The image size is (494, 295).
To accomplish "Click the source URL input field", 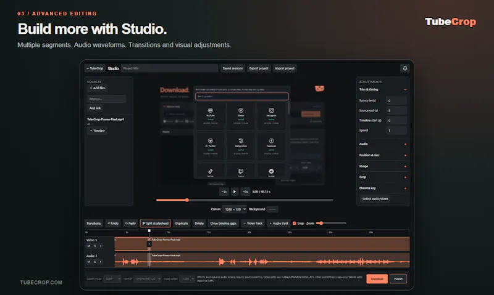I will [x=106, y=99].
